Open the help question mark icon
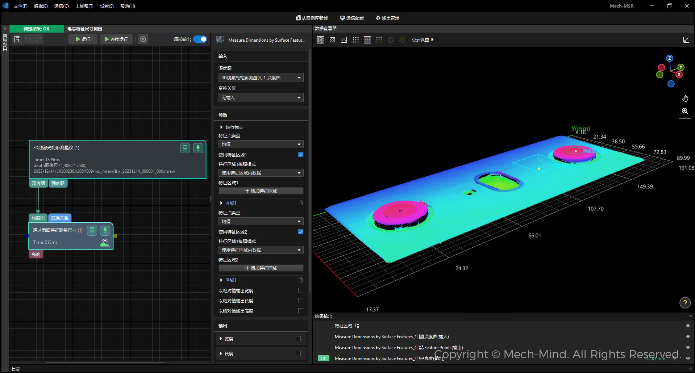 tap(685, 303)
